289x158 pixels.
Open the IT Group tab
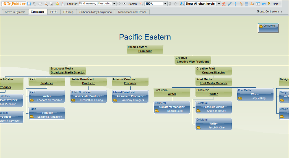tap(68, 12)
